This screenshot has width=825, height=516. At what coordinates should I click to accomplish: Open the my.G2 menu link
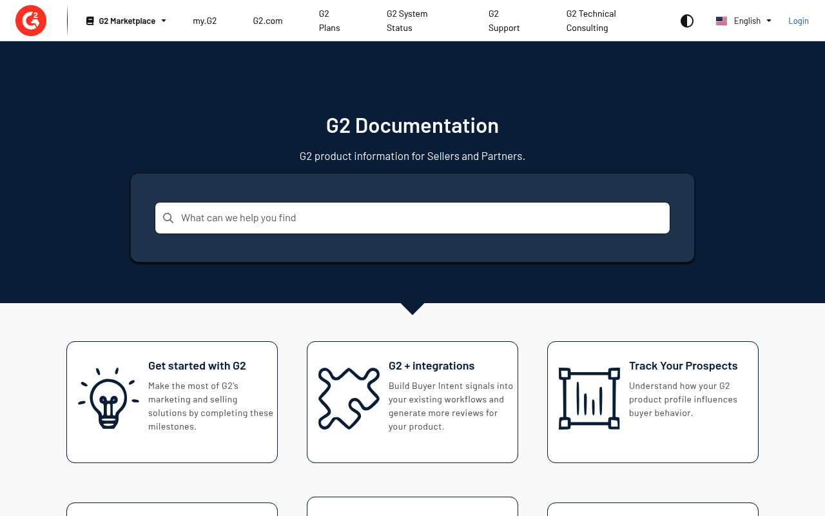click(x=204, y=21)
